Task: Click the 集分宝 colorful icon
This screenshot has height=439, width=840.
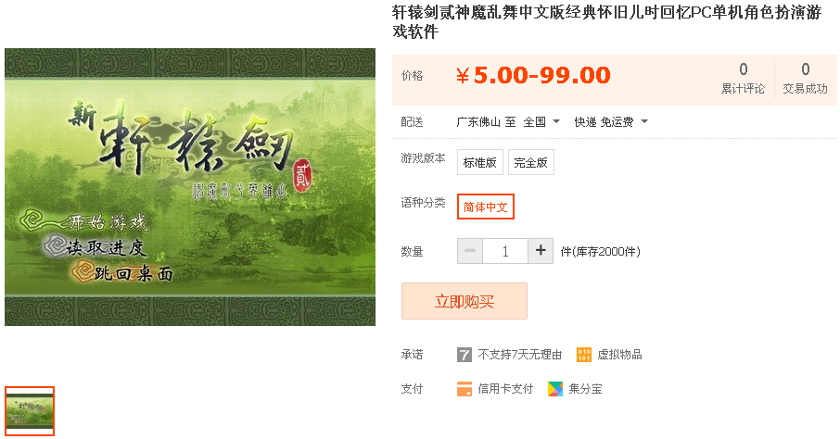Action: 555,389
